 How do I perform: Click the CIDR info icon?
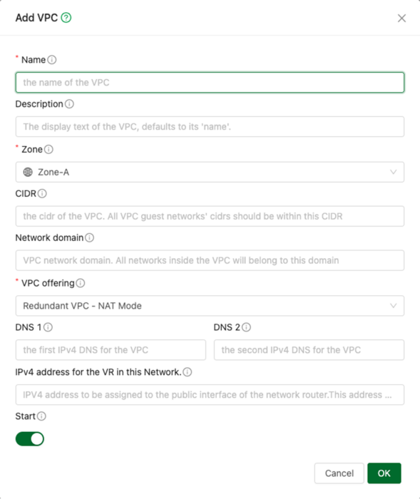click(x=42, y=193)
